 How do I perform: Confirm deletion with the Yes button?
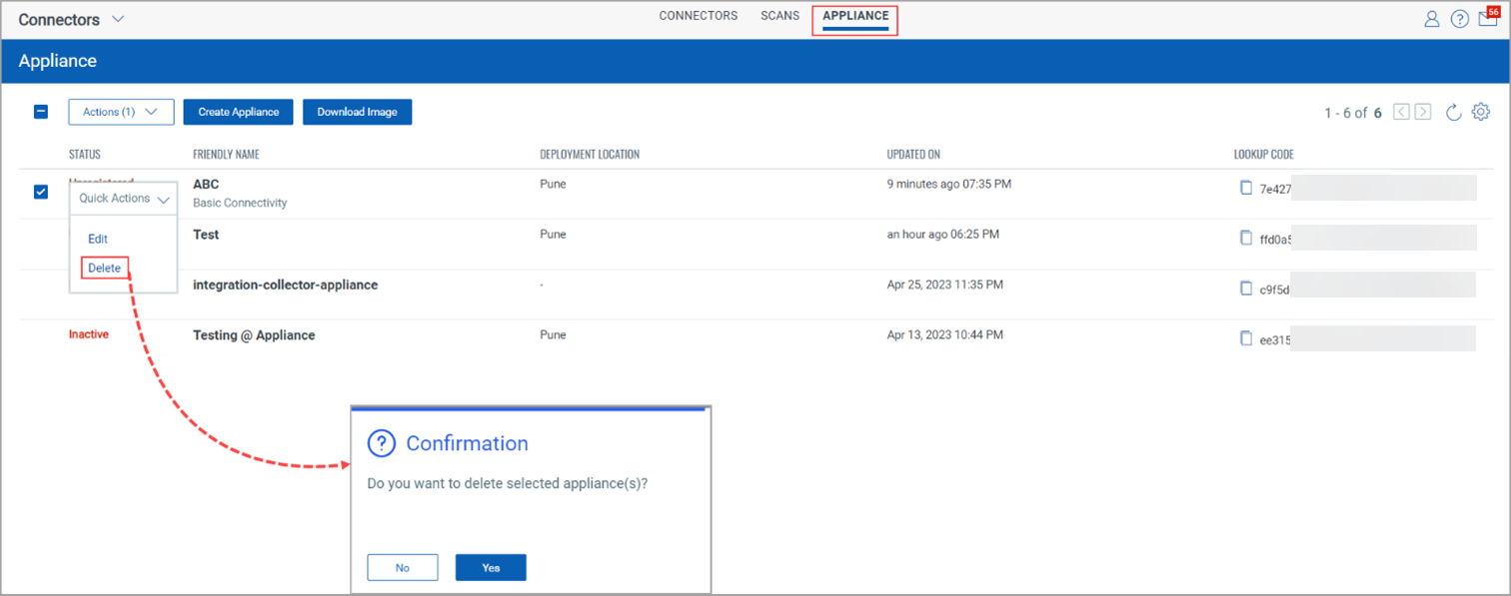click(491, 567)
